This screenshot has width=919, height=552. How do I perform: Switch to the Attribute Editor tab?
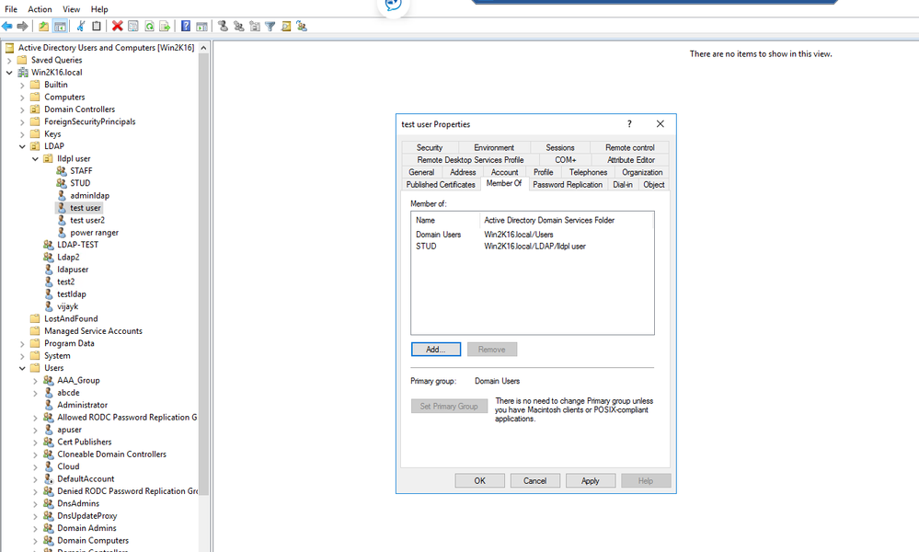pos(630,160)
